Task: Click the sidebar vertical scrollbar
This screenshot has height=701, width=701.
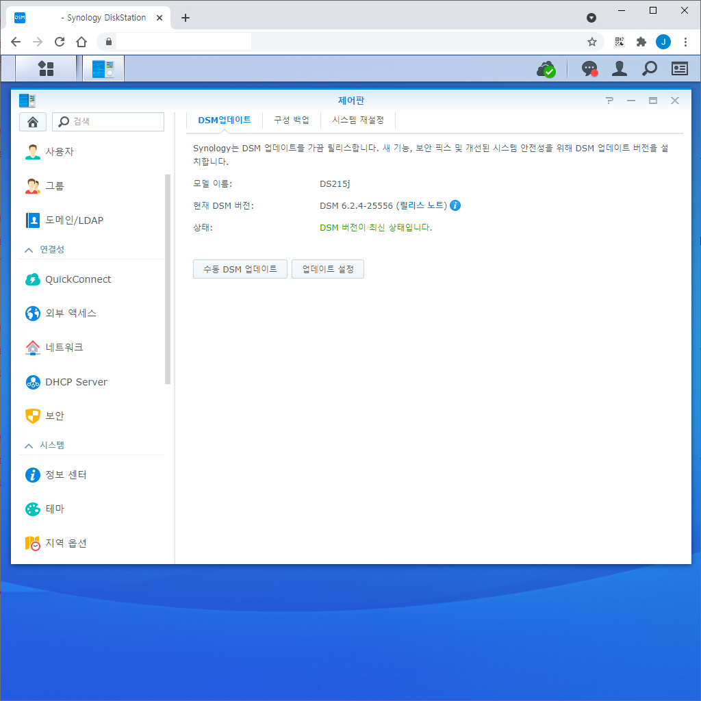Action: 168,279
